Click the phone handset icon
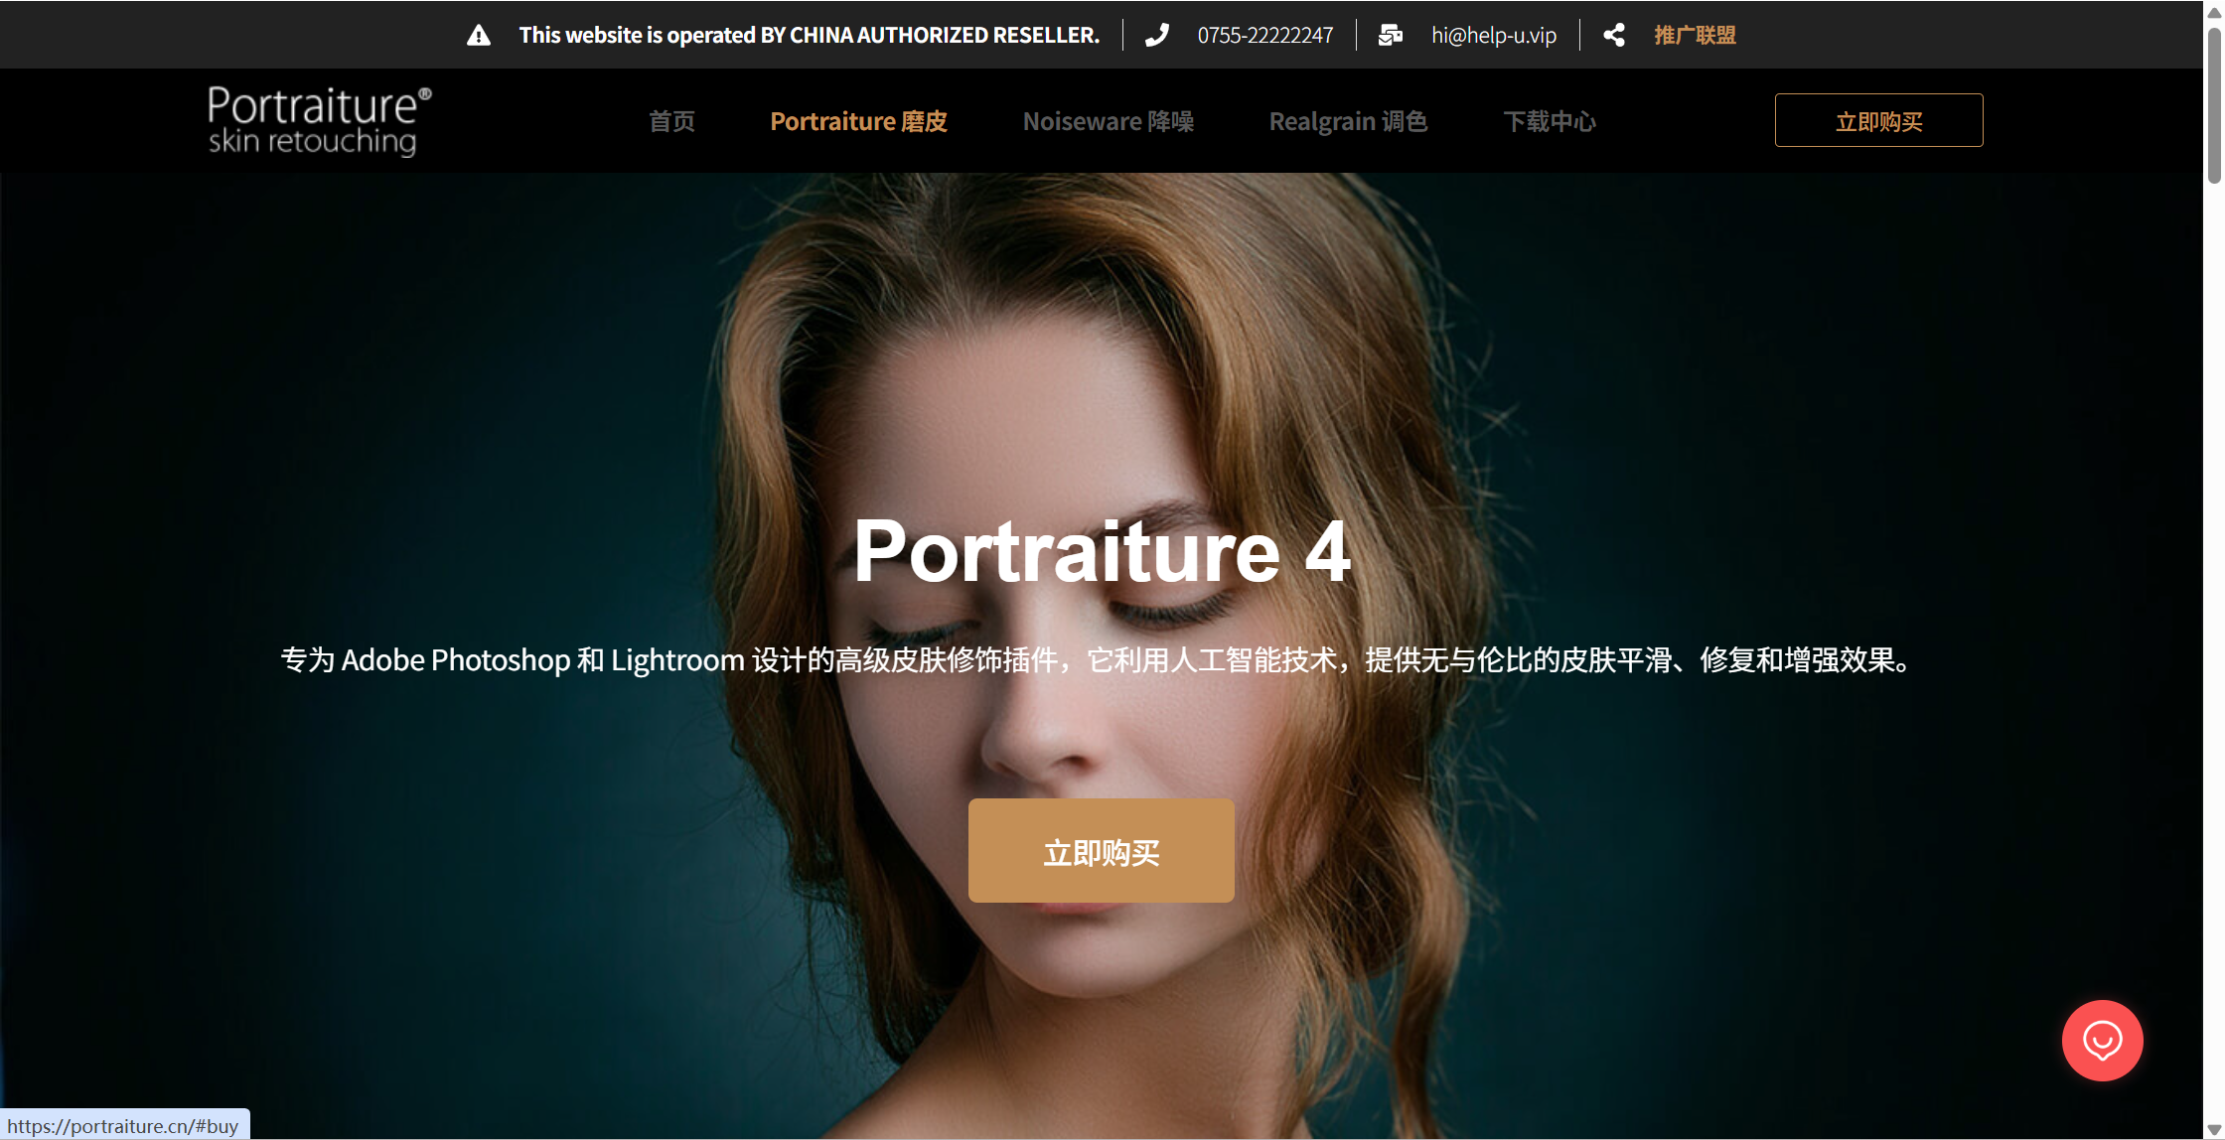Screen dimensions: 2225x1140 (1157, 36)
